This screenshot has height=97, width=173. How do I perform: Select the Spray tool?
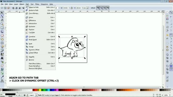click(x=2, y=62)
